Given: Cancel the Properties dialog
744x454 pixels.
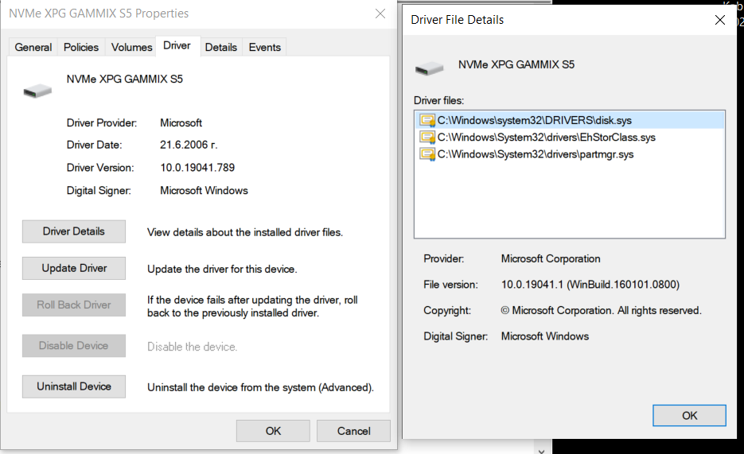Looking at the screenshot, I should [x=353, y=431].
